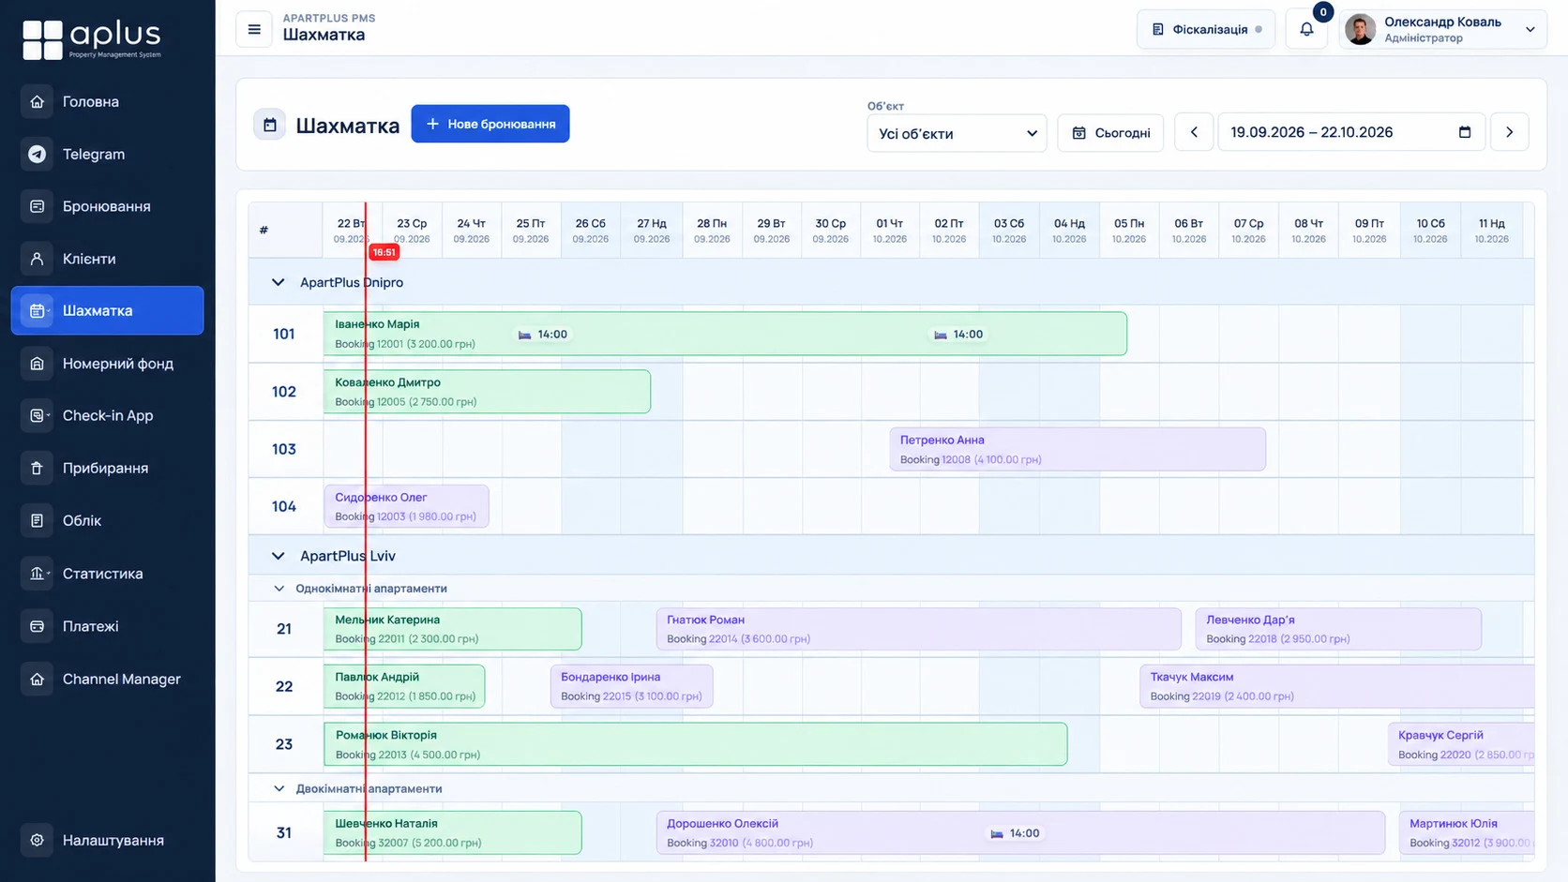Open booking Романюк Вікторія 22013
Viewport: 1568px width, 882px height.
coord(695,744)
